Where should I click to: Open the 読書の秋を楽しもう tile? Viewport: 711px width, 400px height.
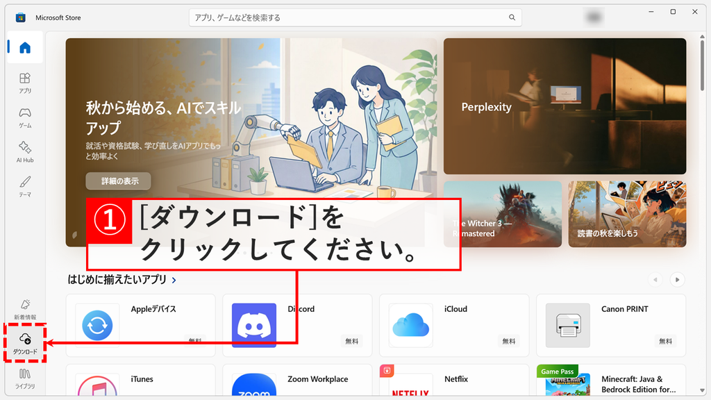pos(627,214)
